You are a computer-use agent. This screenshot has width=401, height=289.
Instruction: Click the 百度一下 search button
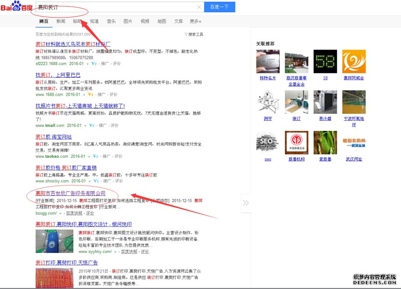point(220,7)
